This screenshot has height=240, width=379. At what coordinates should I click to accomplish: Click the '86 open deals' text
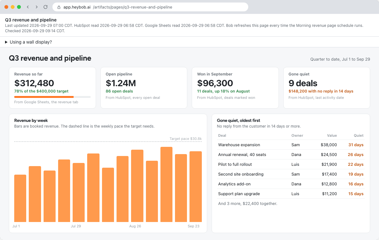[119, 91]
